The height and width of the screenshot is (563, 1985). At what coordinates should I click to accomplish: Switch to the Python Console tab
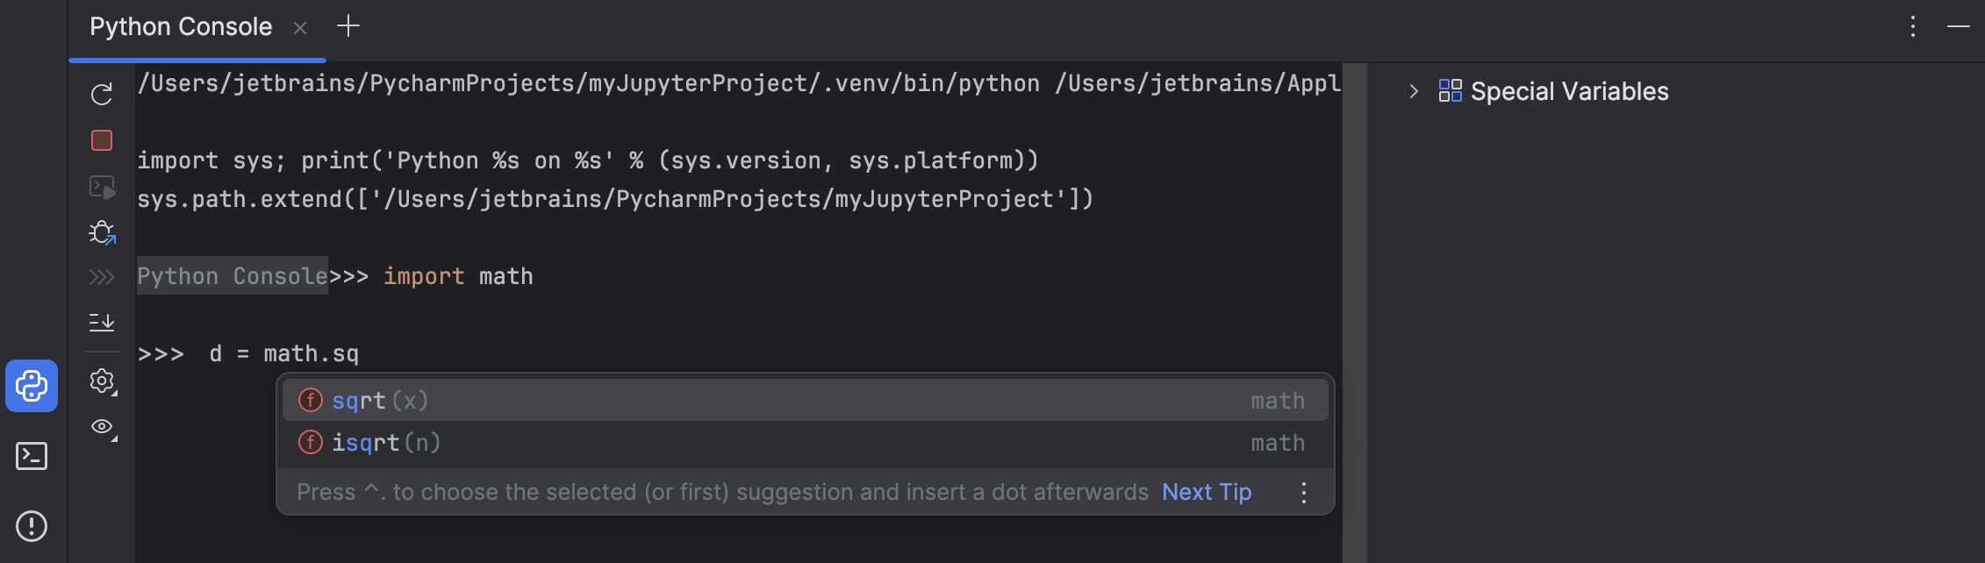(x=180, y=26)
